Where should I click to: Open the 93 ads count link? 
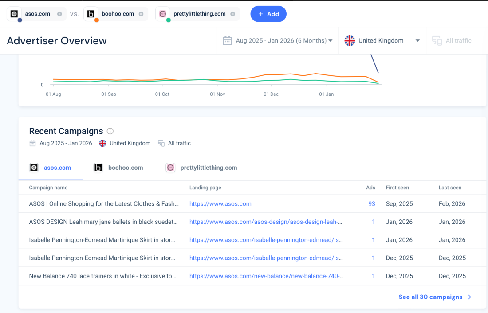[371, 204]
